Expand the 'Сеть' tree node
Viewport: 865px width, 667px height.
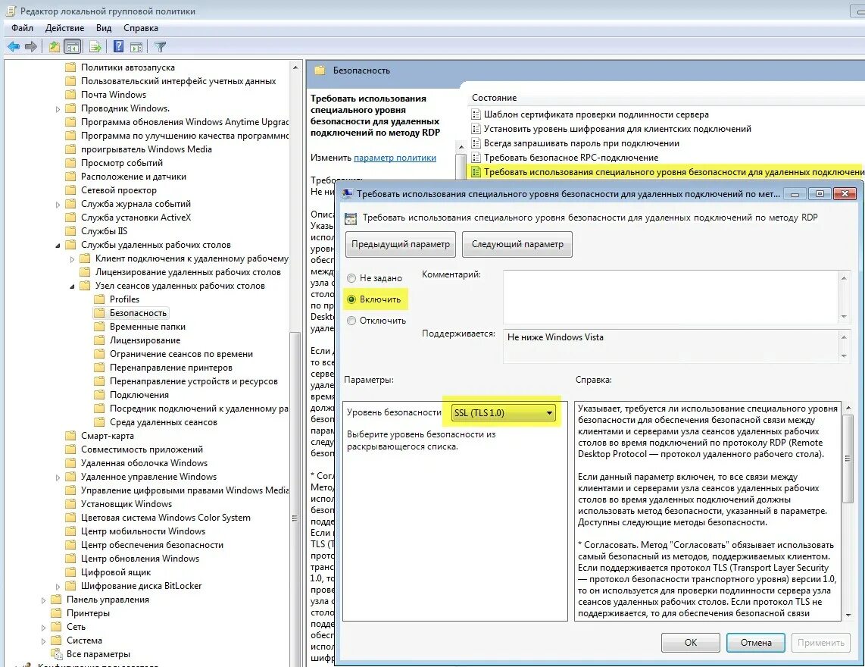point(44,628)
